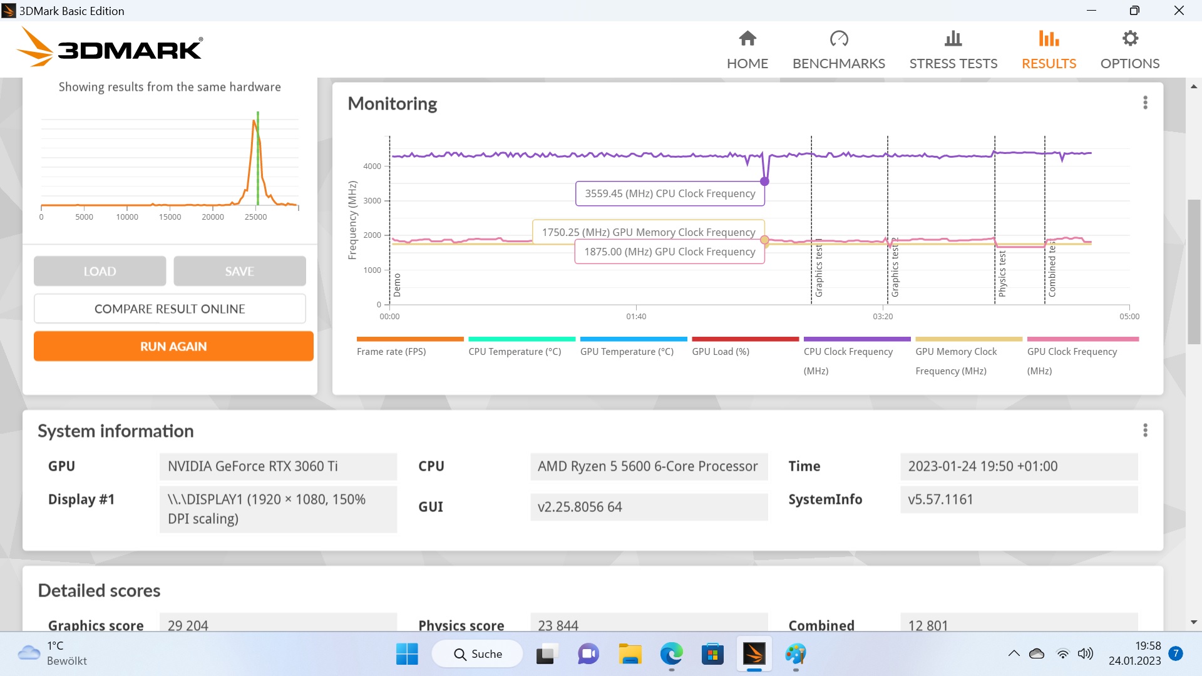Open Wi-Fi network tray icon
This screenshot has height=676, width=1202.
[1062, 654]
